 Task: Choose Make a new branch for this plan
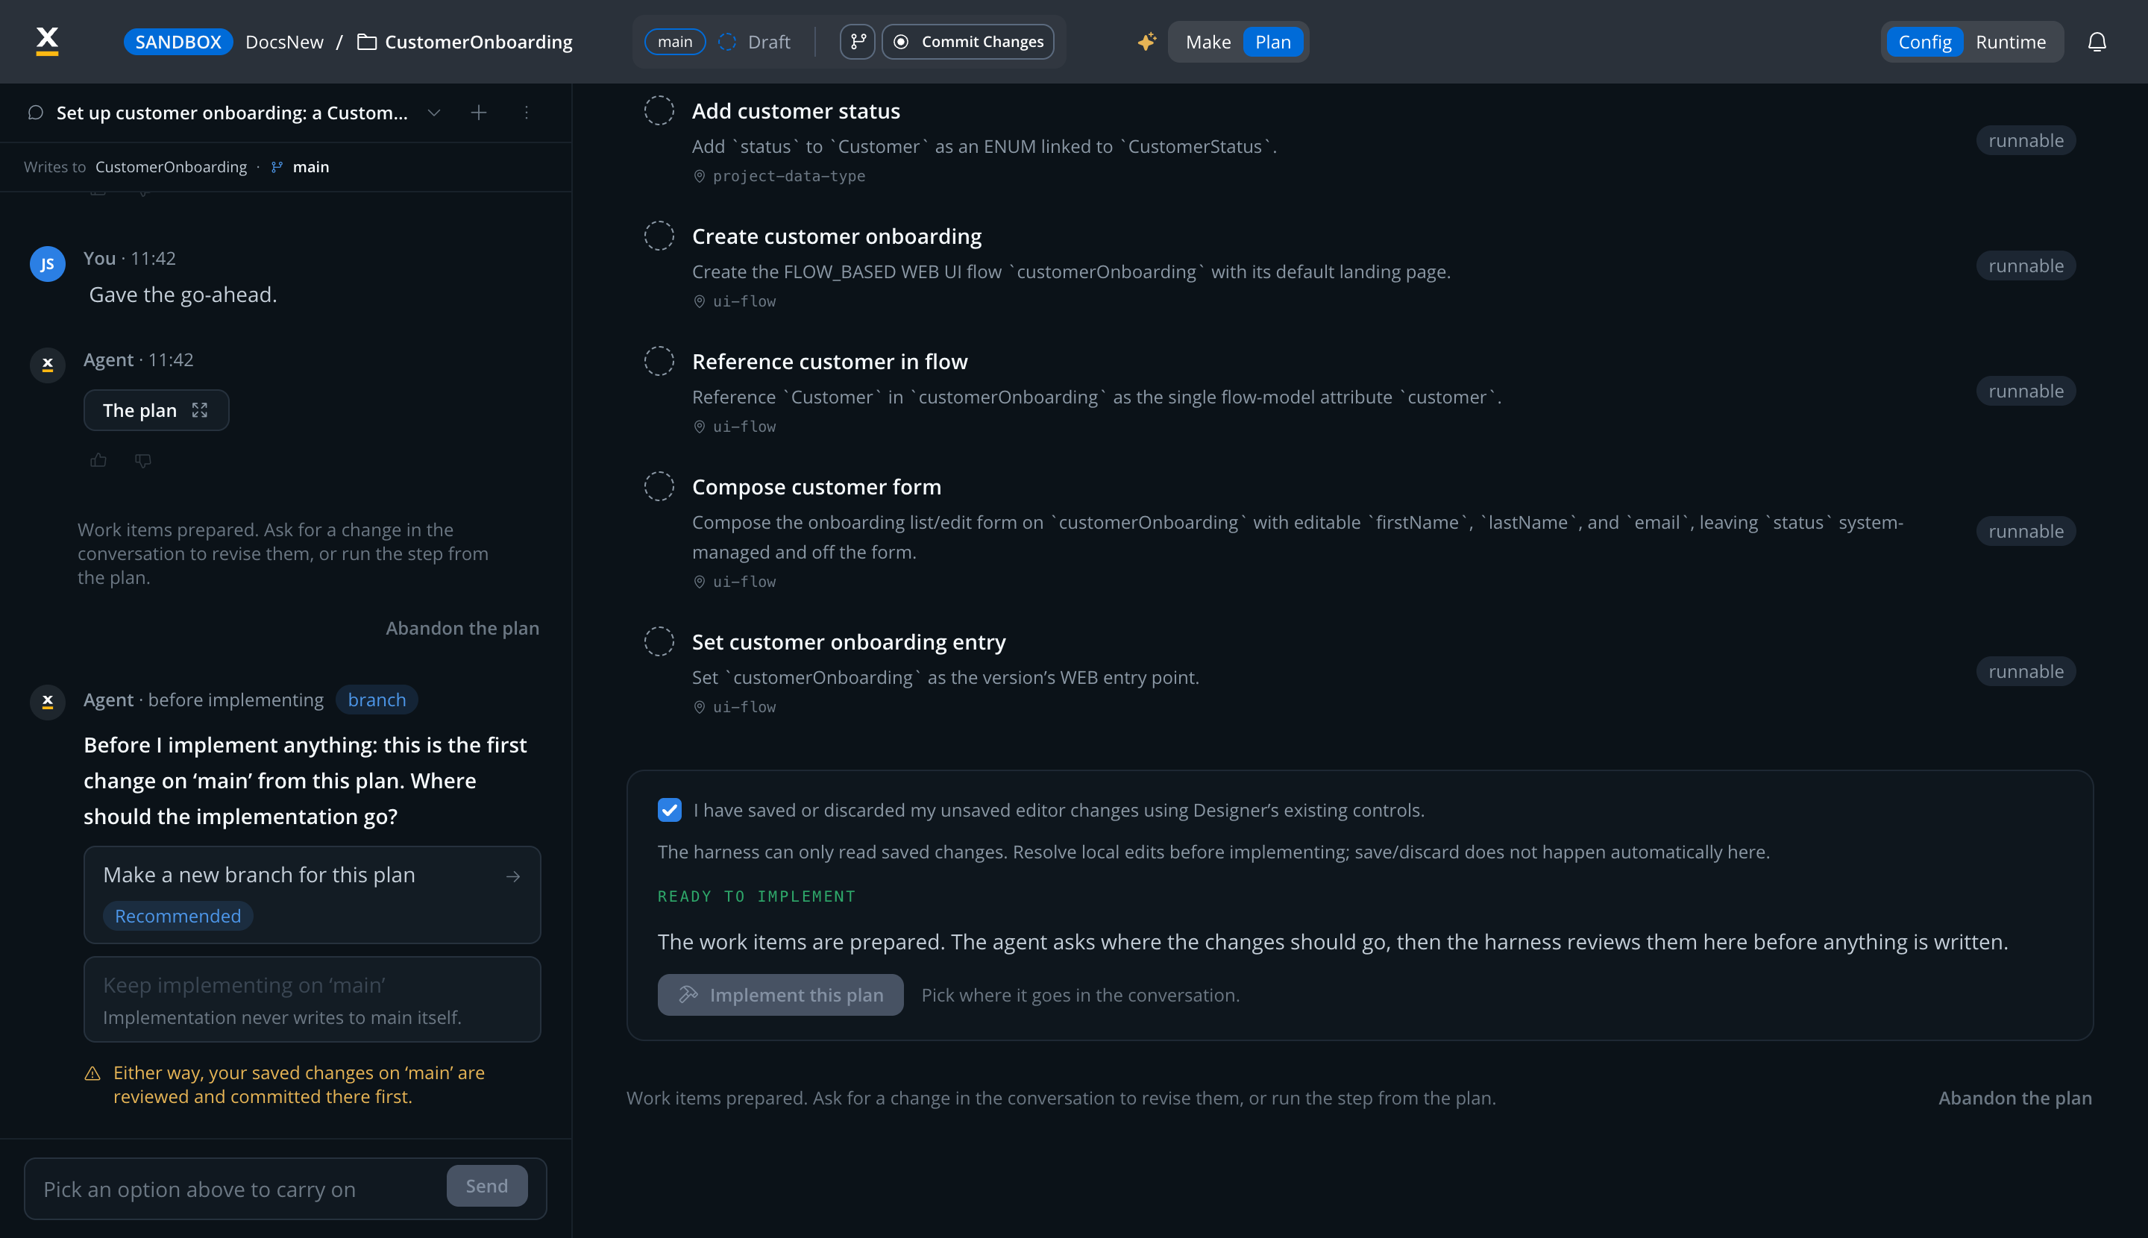point(312,894)
